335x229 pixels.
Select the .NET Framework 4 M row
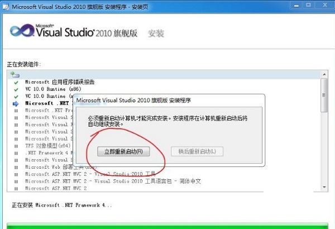pyautogui.click(x=49, y=153)
